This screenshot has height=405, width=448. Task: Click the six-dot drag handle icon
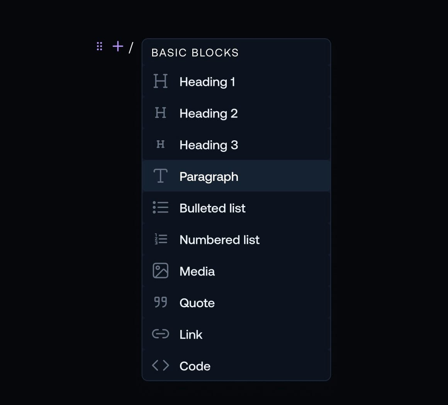(x=99, y=46)
